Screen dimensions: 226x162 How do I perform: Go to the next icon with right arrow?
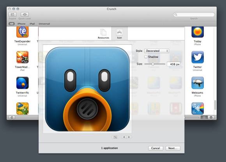click(129, 137)
